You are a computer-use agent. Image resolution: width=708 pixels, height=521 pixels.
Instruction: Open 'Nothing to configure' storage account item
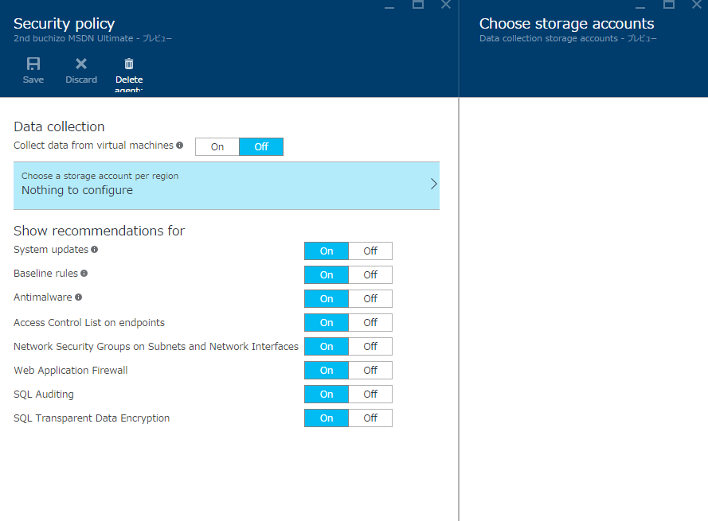pos(227,186)
